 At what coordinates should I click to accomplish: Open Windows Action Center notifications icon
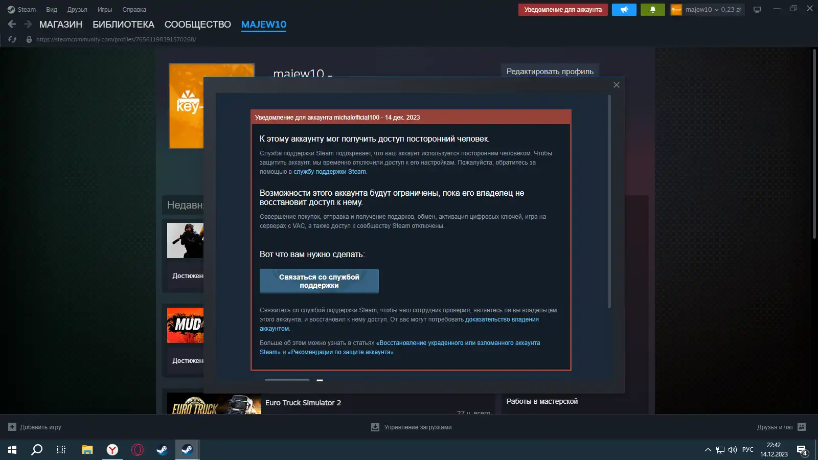coord(802,450)
